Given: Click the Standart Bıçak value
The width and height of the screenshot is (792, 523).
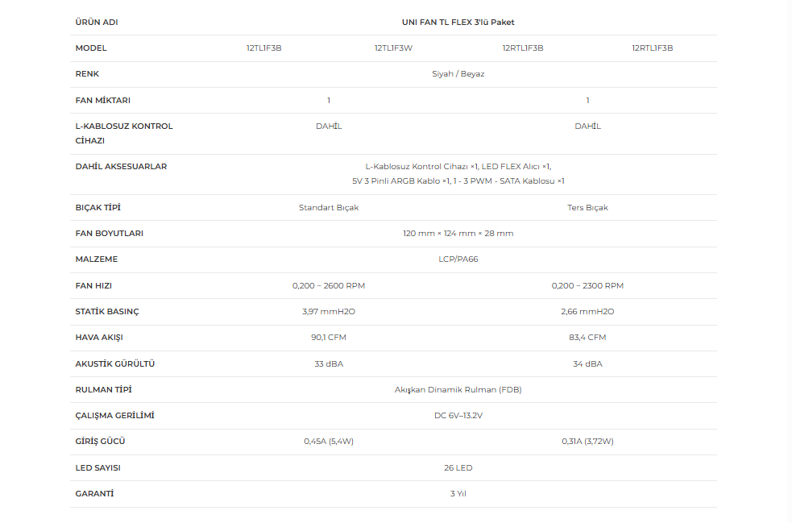Looking at the screenshot, I should click(329, 208).
